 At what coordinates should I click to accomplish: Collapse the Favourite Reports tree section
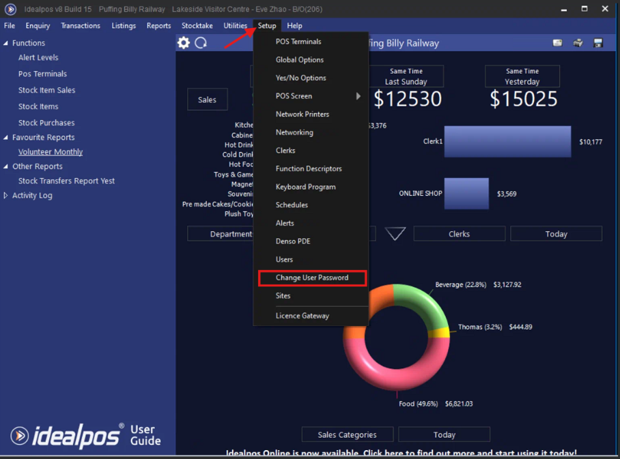click(5, 138)
